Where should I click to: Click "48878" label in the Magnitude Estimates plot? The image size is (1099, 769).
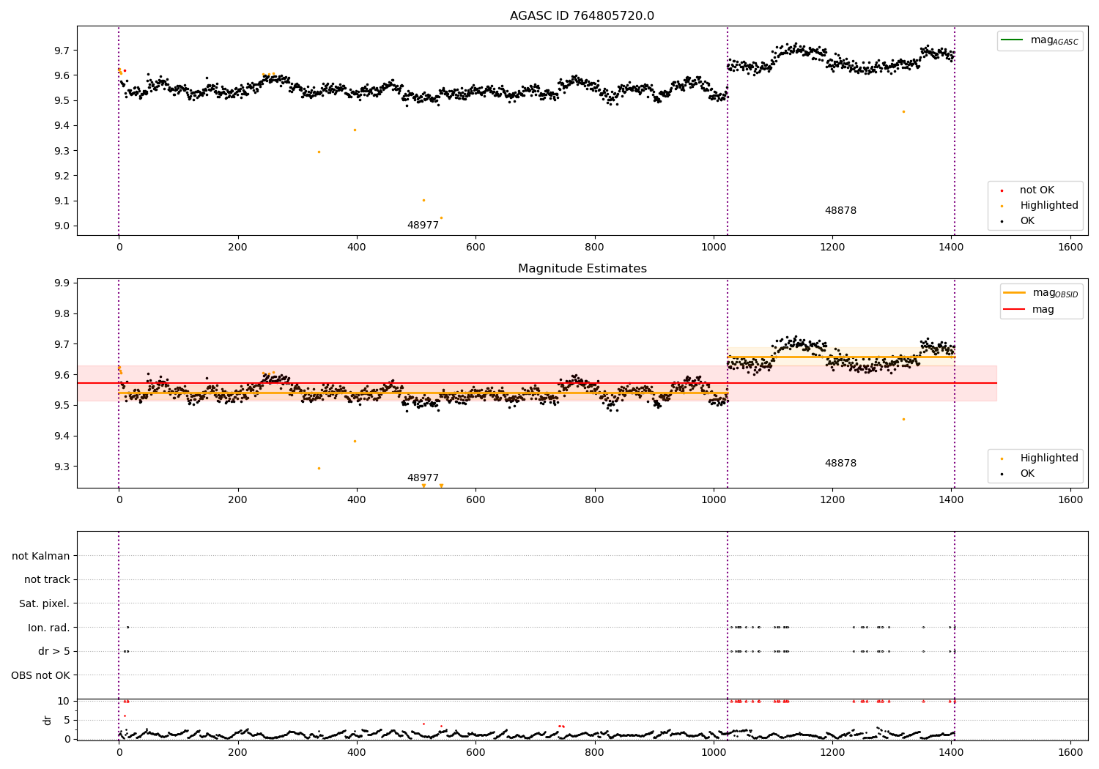point(840,464)
